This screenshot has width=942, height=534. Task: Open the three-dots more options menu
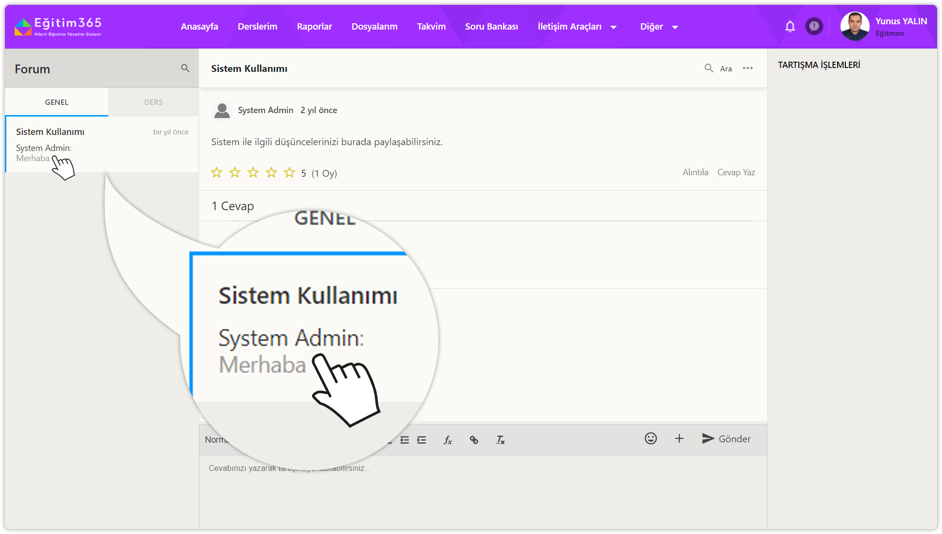click(x=748, y=68)
